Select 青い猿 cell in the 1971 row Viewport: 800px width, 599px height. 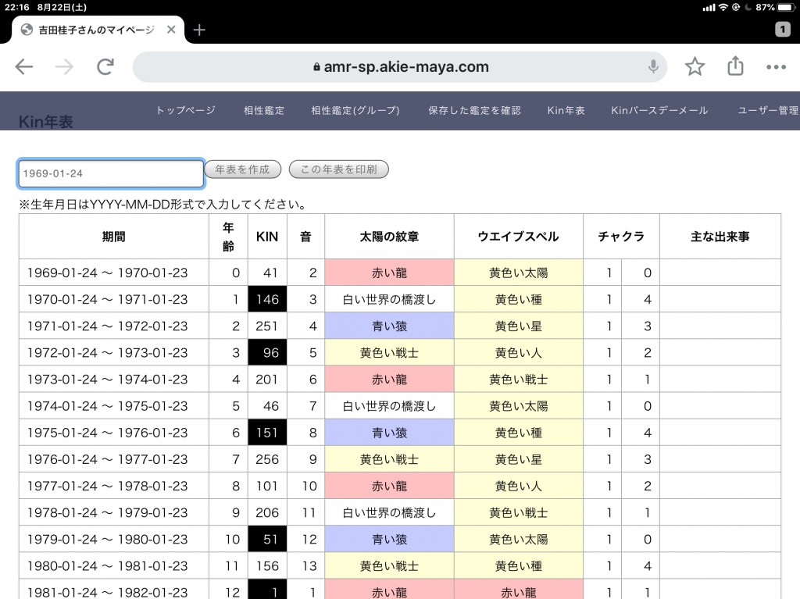coord(389,326)
